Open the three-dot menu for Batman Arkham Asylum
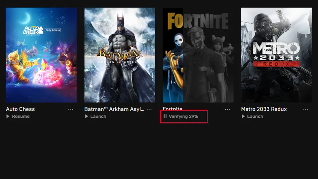The height and width of the screenshot is (179, 318). [x=149, y=109]
